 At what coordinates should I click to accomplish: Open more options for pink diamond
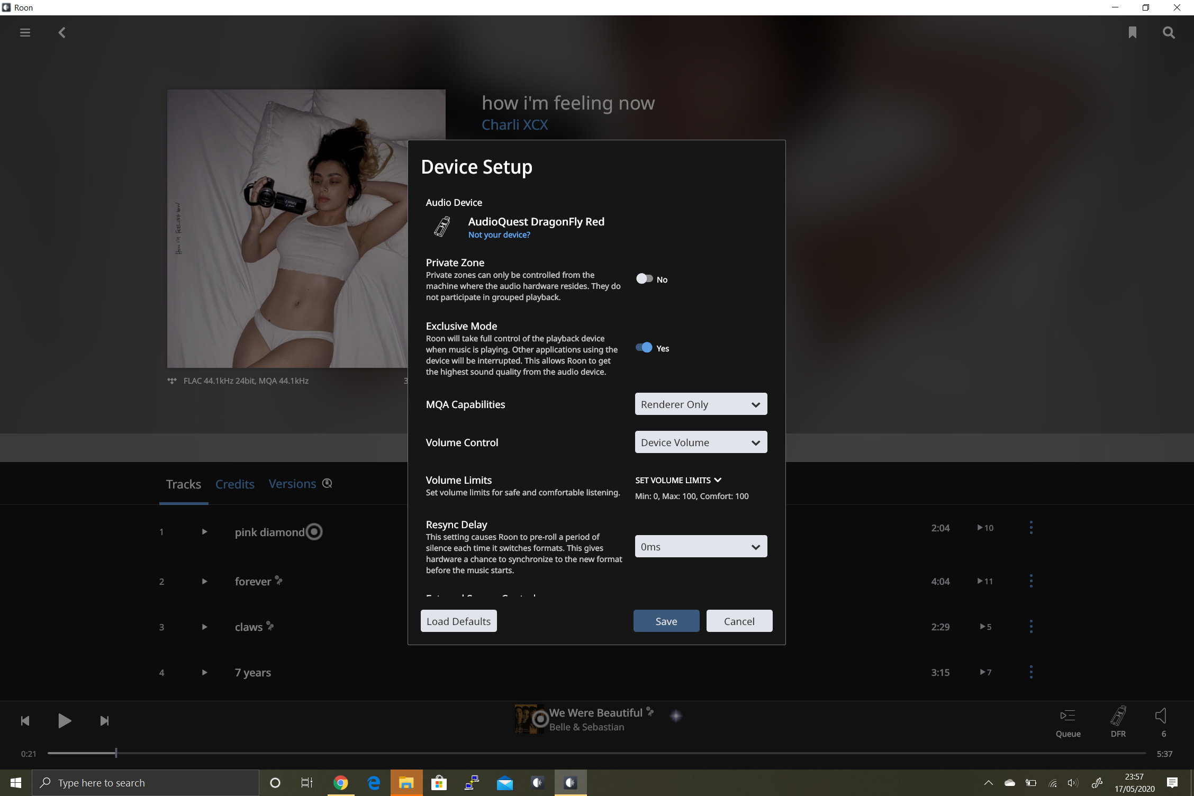pos(1030,528)
